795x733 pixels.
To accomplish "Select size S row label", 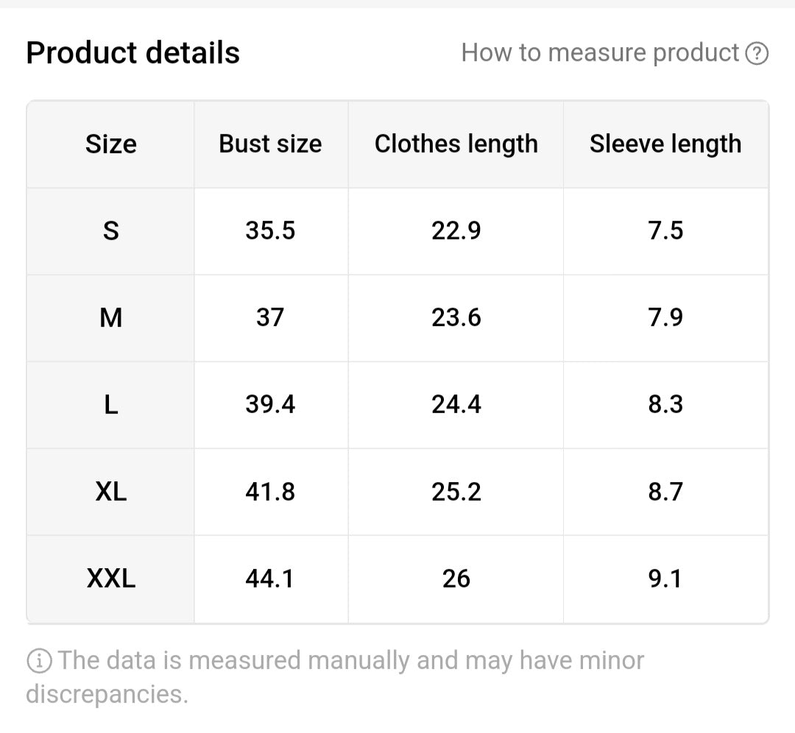I will click(x=110, y=230).
